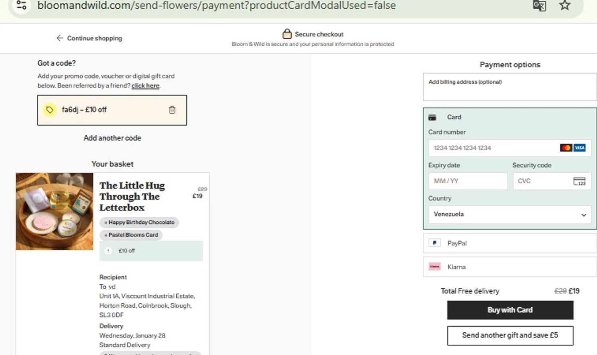Follow the 'click here' referral link
This screenshot has height=355, width=597.
click(145, 86)
